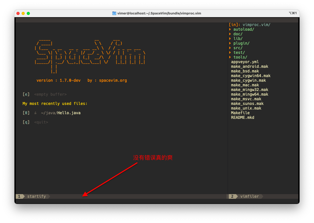Click the green zoom window button
Viewport: 314px width, 223px height.
pos(28,13)
